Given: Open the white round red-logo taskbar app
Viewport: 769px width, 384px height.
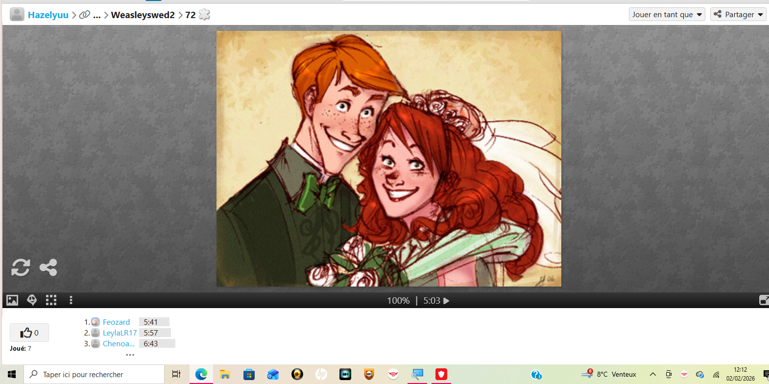Looking at the screenshot, I should (393, 374).
